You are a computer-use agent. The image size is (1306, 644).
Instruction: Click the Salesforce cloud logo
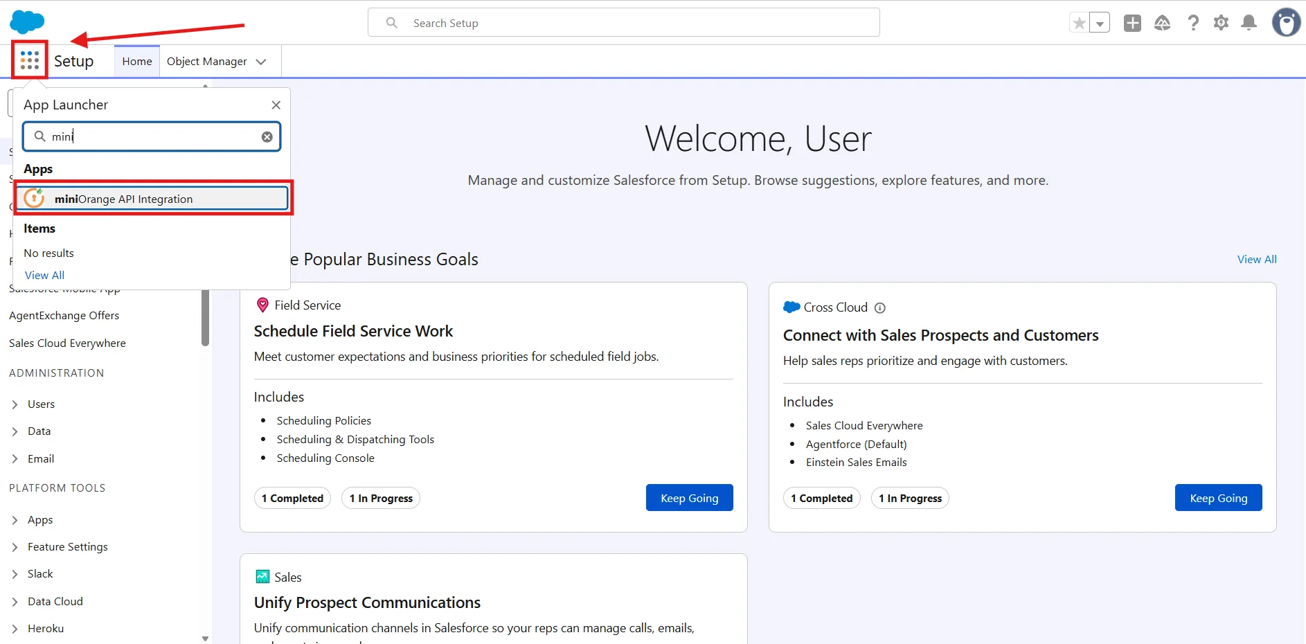[27, 22]
